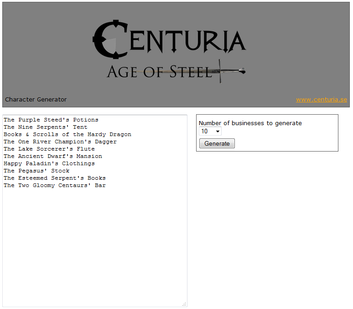Select "The One River Champion's Dagger" line
Viewport: 353px width, 309px height.
(x=60, y=142)
